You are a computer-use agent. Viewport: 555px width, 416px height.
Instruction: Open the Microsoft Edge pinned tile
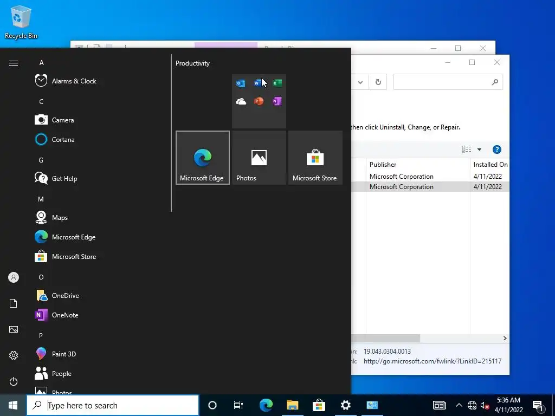point(203,158)
